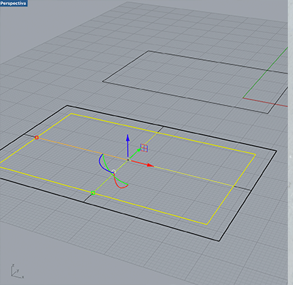The height and width of the screenshot is (285, 293).
Task: Select the red construction plane X-axis line
Action: 265,102
